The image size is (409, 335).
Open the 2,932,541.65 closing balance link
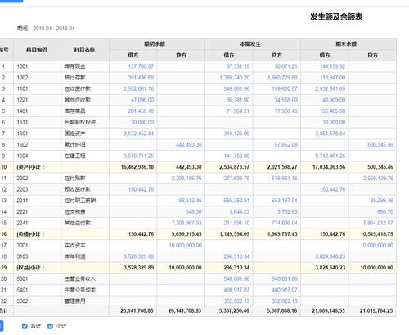tap(330, 88)
